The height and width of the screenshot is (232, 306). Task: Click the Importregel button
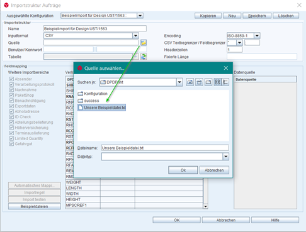(x=35, y=192)
